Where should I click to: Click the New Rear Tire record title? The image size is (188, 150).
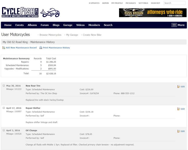coord(33,86)
